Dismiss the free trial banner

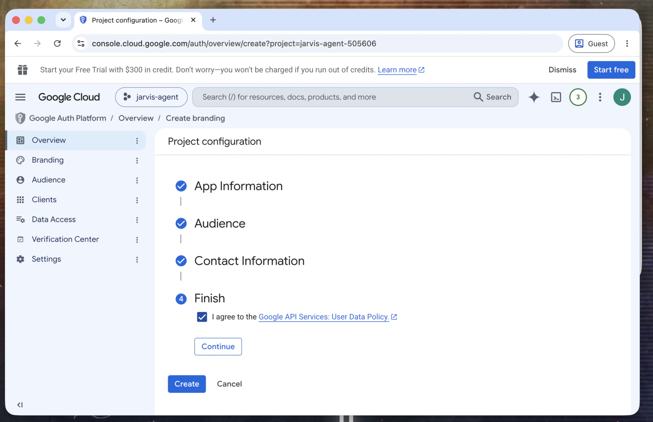click(x=562, y=70)
